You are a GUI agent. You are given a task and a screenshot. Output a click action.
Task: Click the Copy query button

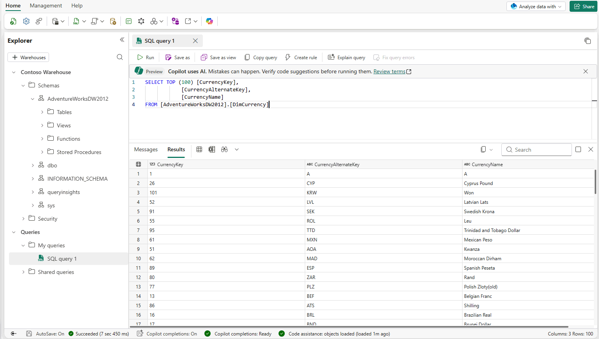tap(261, 57)
